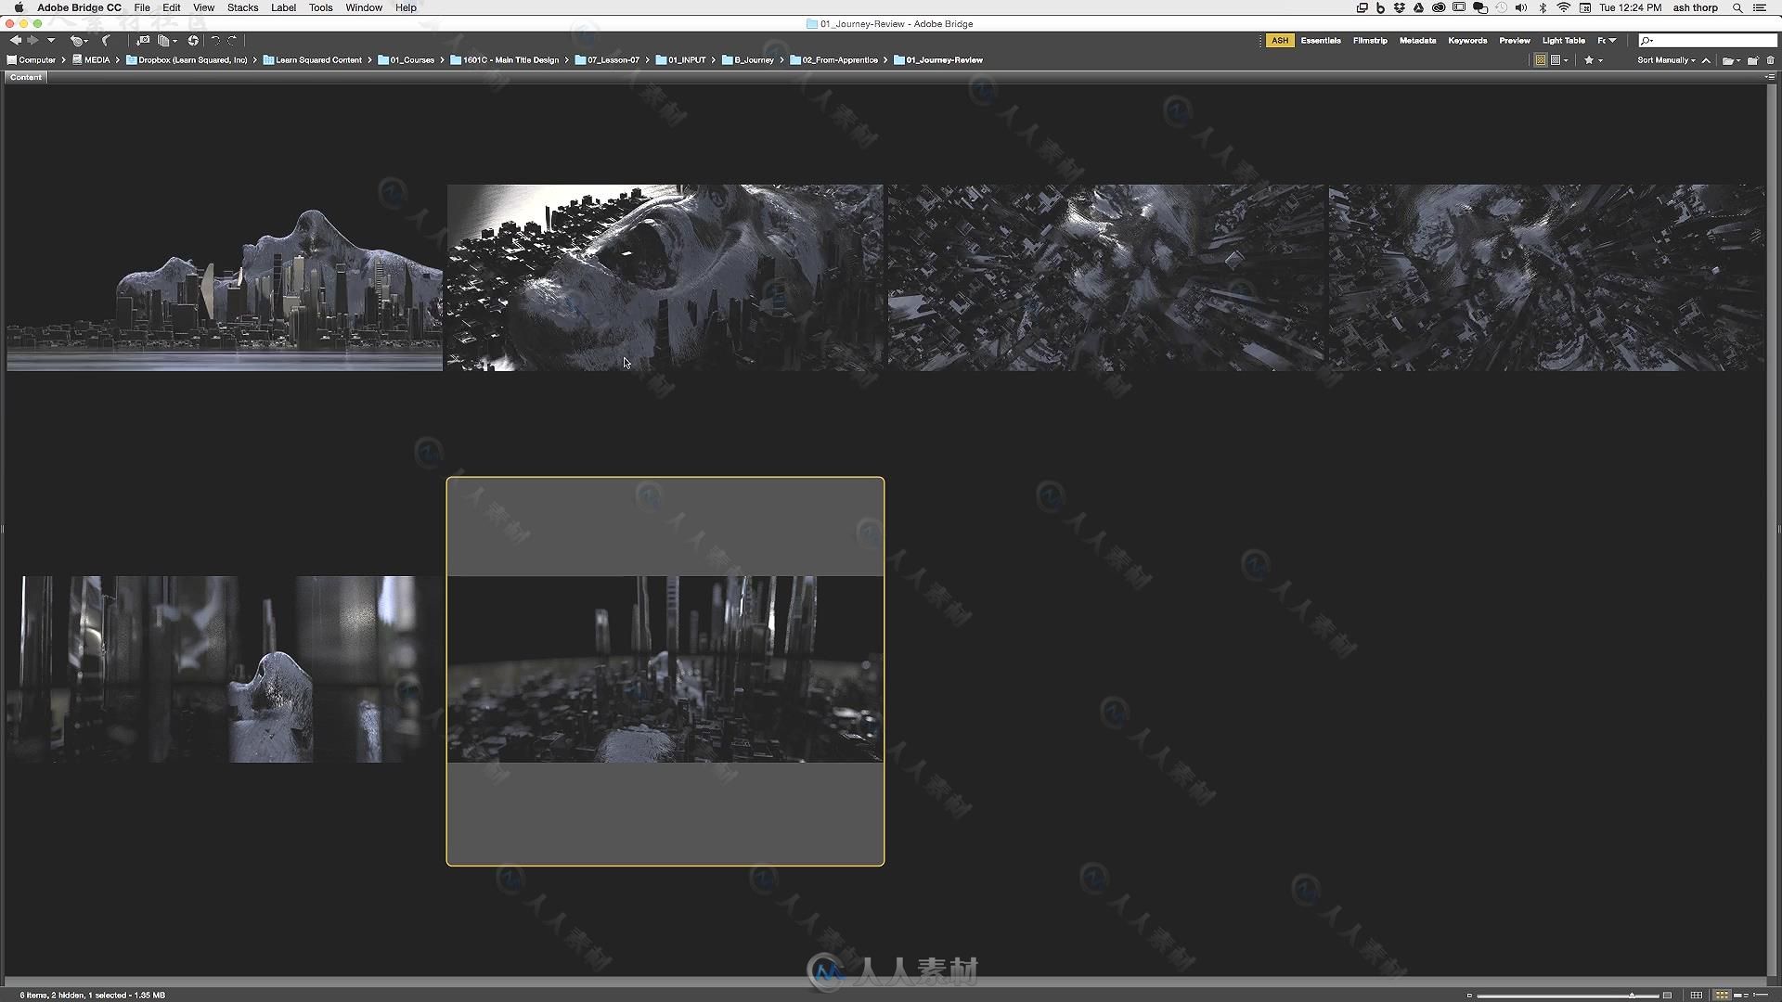Open the Sort Manually dropdown

(x=1666, y=60)
